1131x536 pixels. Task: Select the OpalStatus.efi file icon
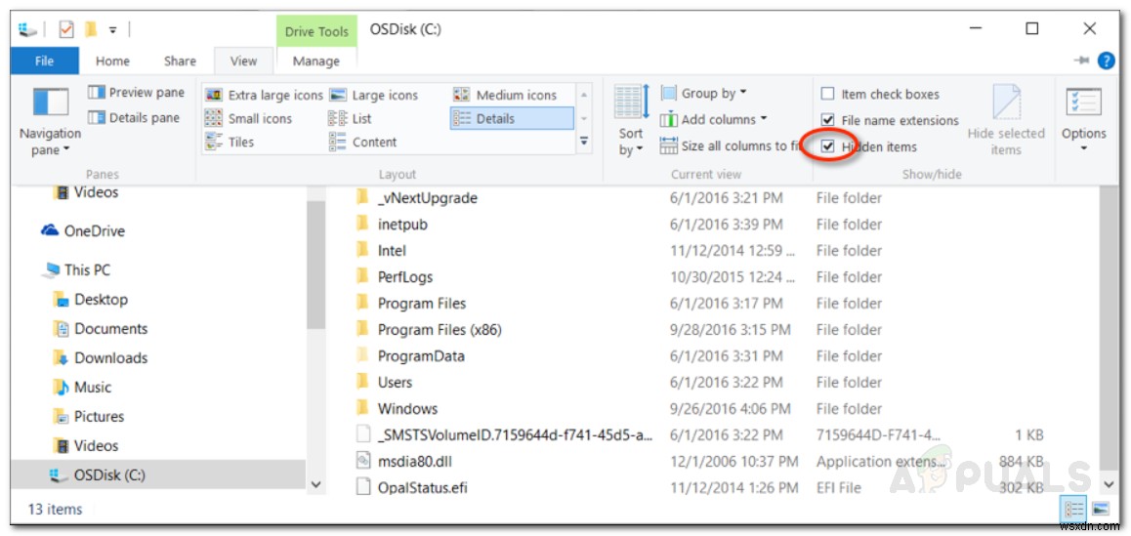(x=363, y=487)
